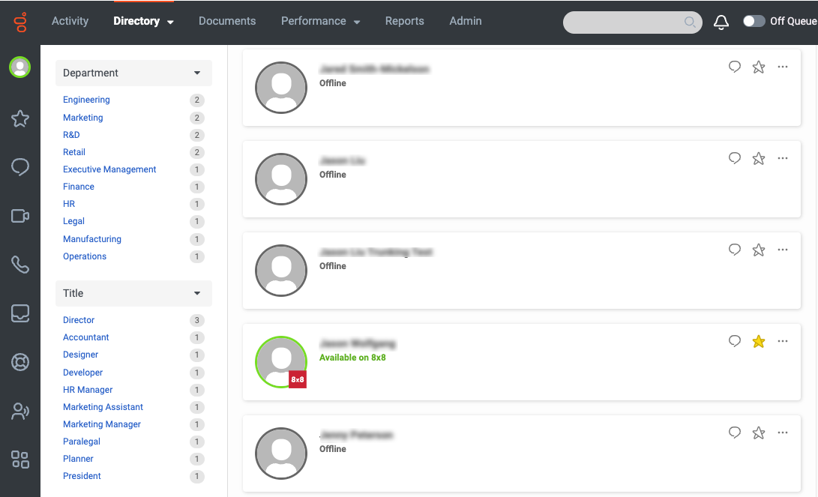
Task: Favorite Jenny Peterson with the star icon
Action: tap(758, 433)
